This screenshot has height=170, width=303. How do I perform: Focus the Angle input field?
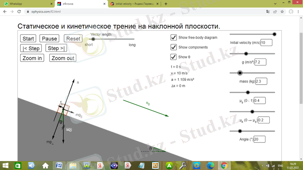(x=259, y=139)
